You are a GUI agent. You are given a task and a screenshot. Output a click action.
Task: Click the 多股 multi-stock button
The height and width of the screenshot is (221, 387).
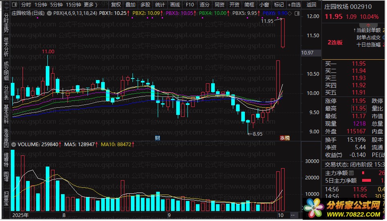tap(145, 5)
